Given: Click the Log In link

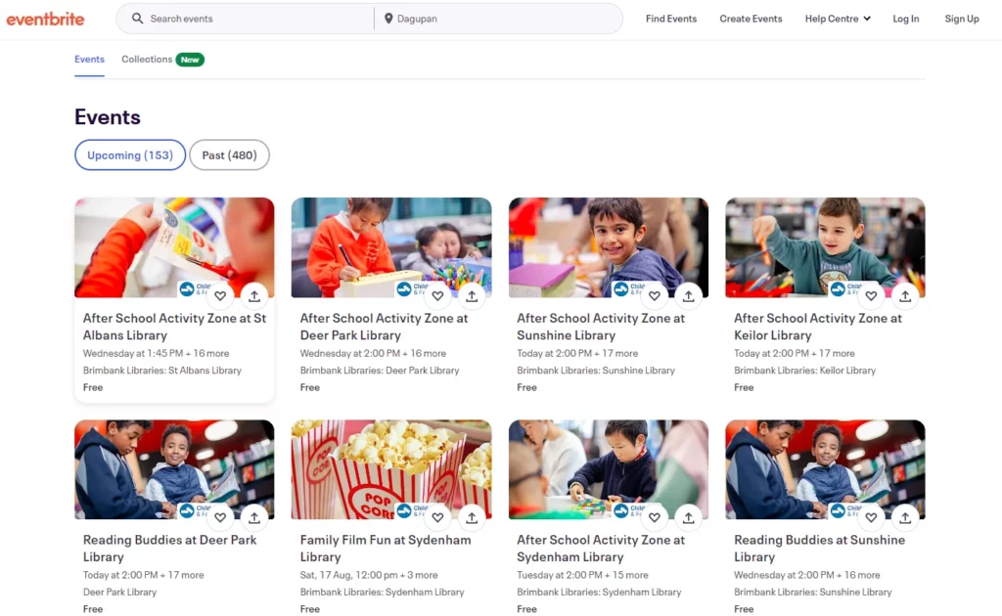Looking at the screenshot, I should tap(905, 19).
